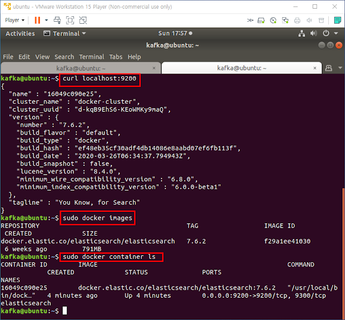Expand hidden devices chevron in VMware toolbar
Image resolution: width=345 pixels, height=320 pixels.
point(250,21)
